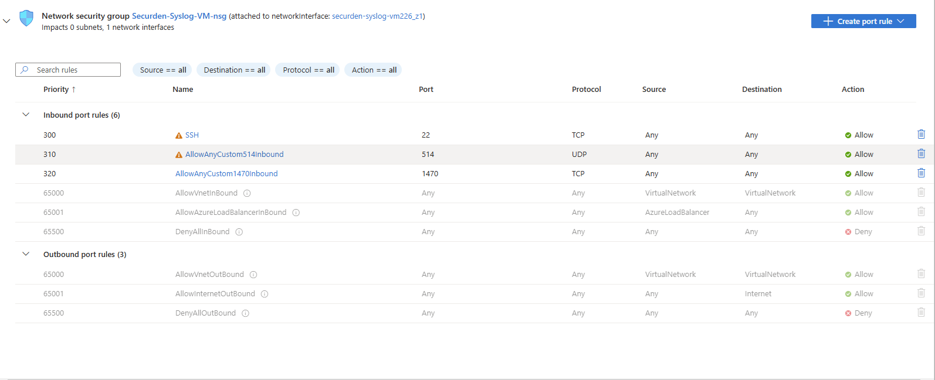Viewport: 935px width, 380px height.
Task: Click the AzureLoadBalancer source cell
Action: [677, 213]
